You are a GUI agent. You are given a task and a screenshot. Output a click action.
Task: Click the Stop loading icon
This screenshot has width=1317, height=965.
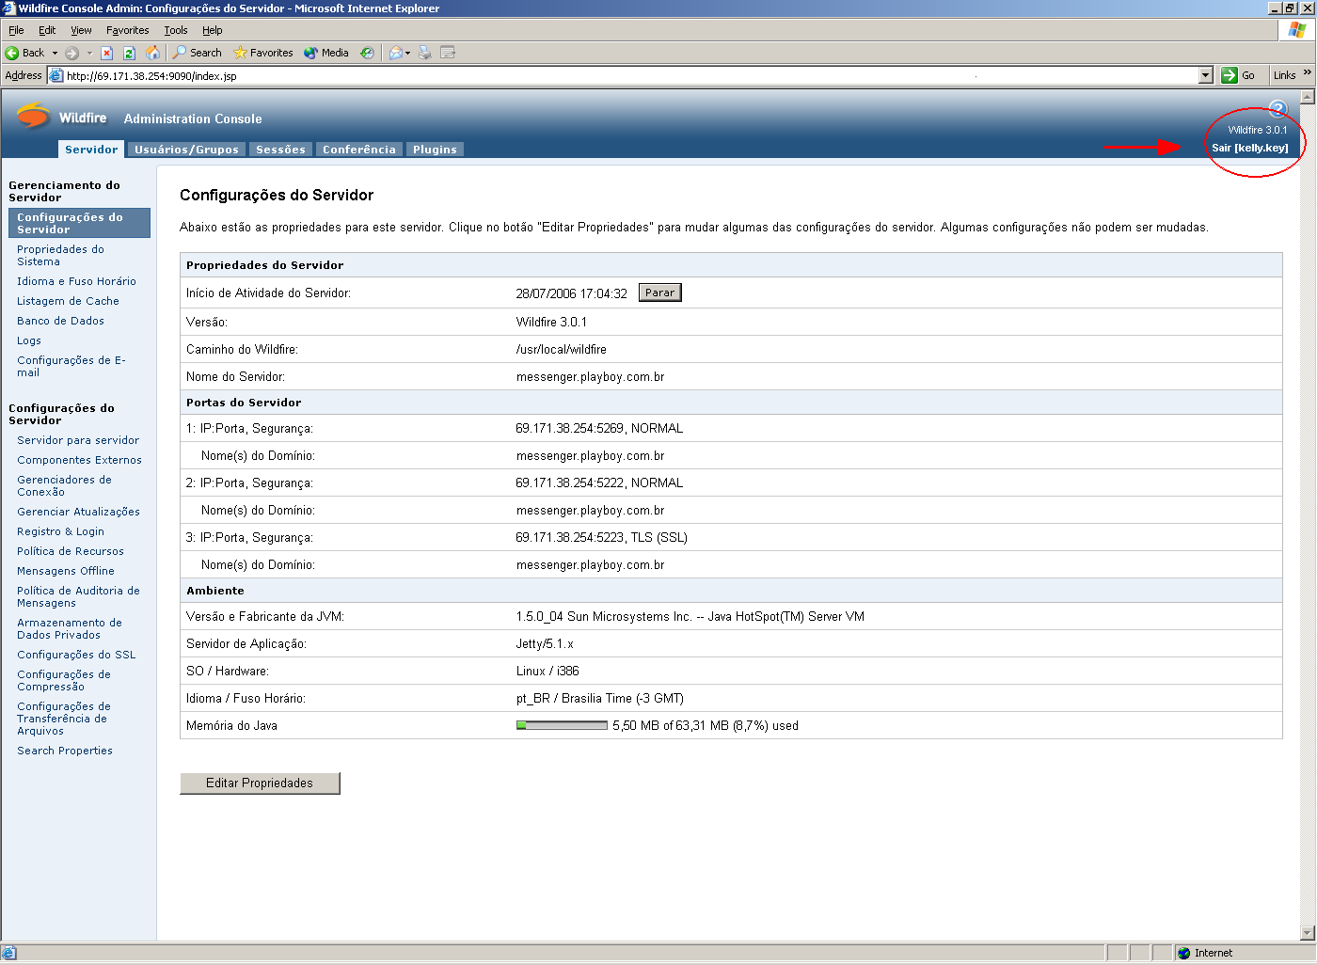coord(107,53)
